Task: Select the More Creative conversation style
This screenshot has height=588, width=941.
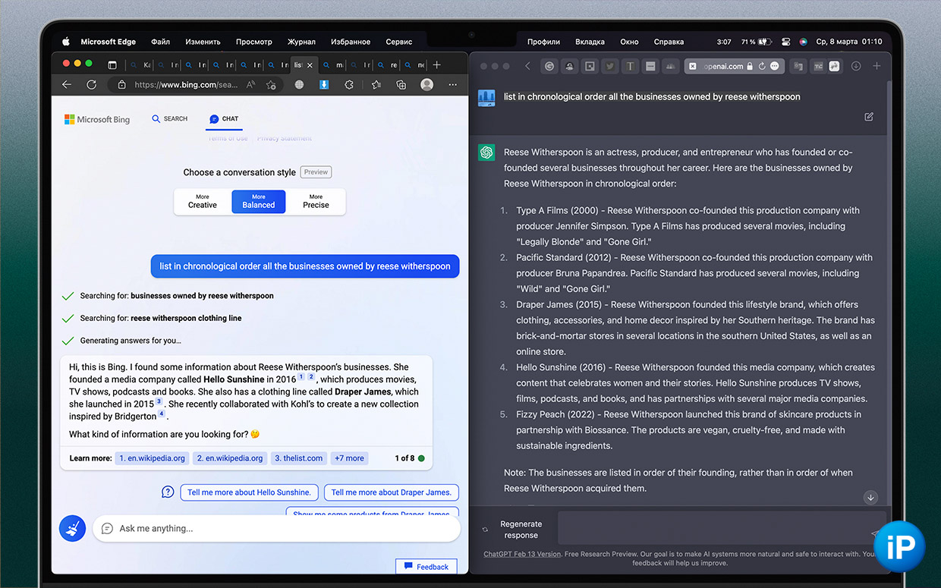Action: coord(202,202)
